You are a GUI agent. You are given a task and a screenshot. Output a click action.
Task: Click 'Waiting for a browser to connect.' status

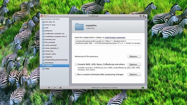click(x=105, y=87)
